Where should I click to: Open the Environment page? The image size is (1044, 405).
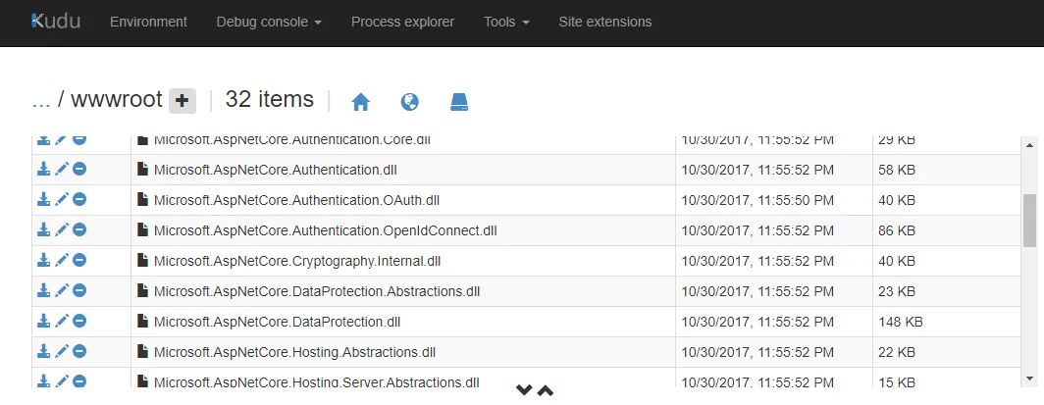point(148,22)
